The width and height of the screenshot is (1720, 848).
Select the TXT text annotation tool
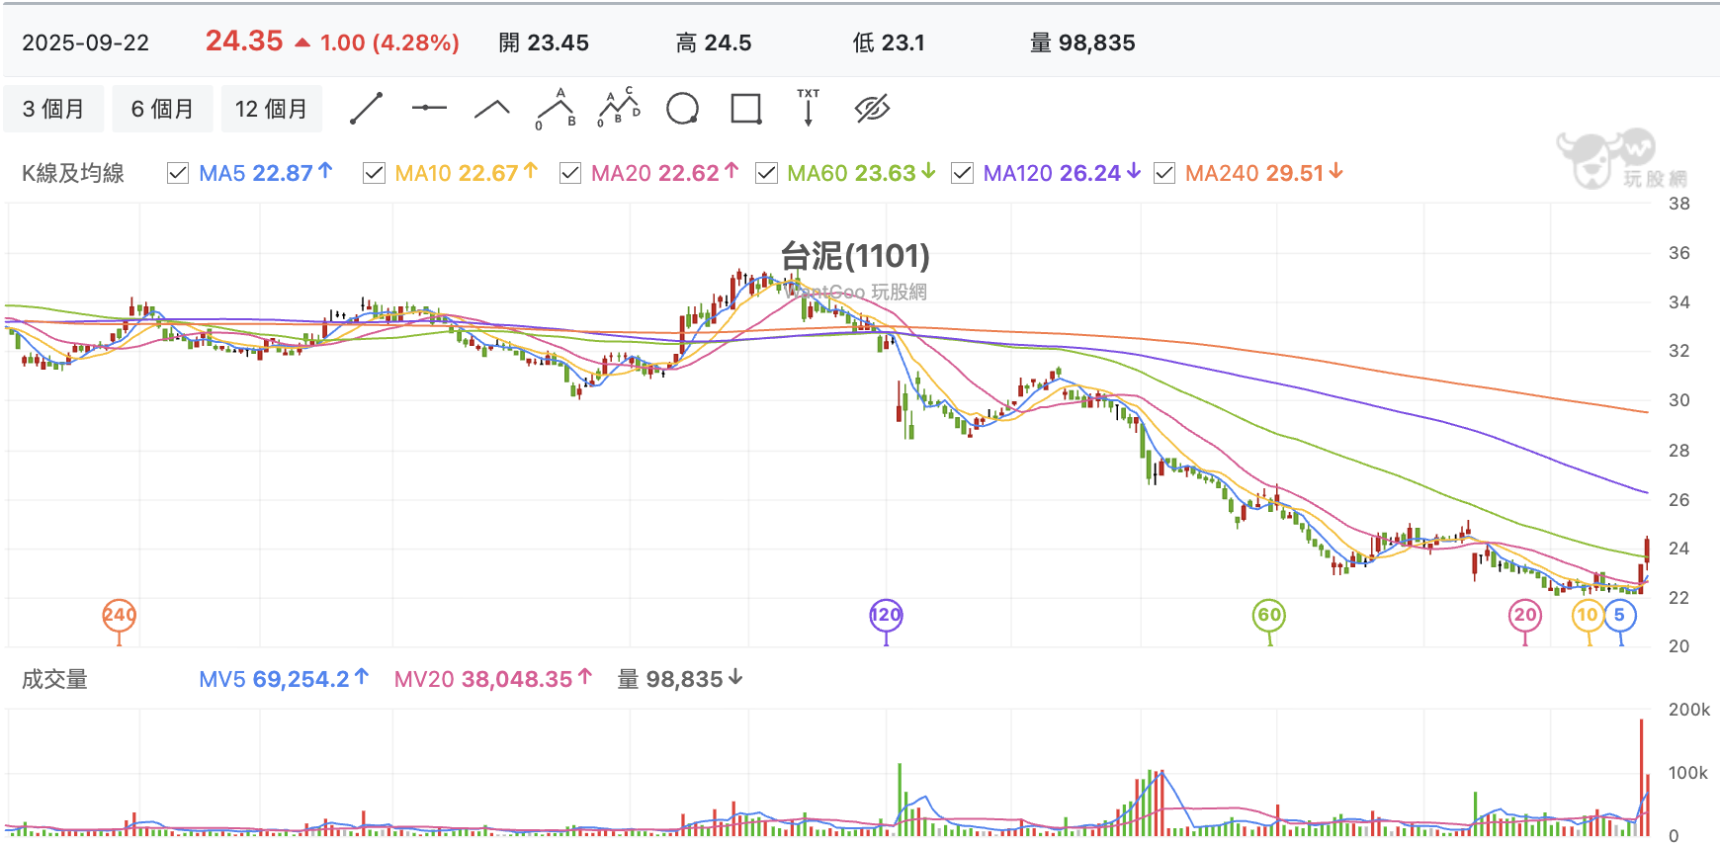(809, 108)
